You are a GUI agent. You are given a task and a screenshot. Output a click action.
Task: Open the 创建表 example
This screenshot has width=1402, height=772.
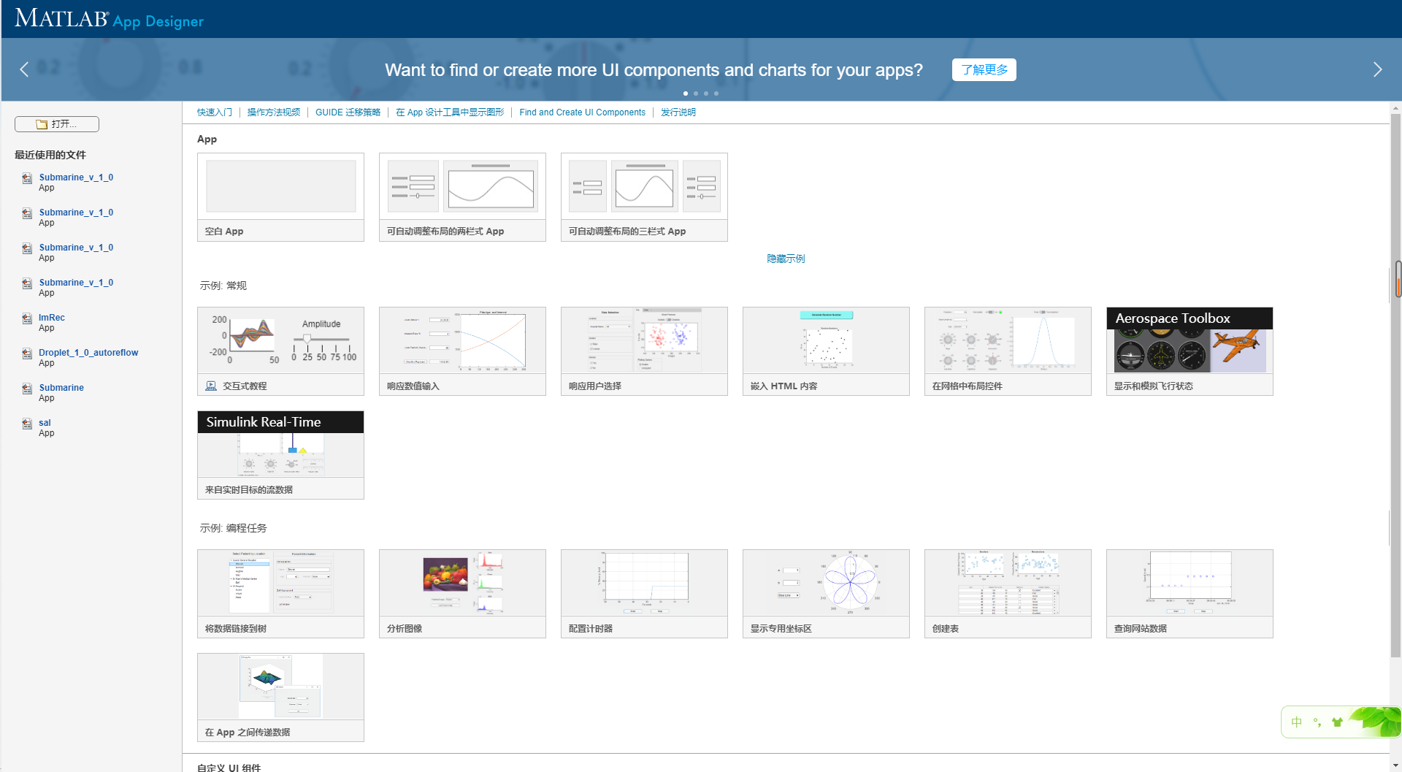(1008, 594)
